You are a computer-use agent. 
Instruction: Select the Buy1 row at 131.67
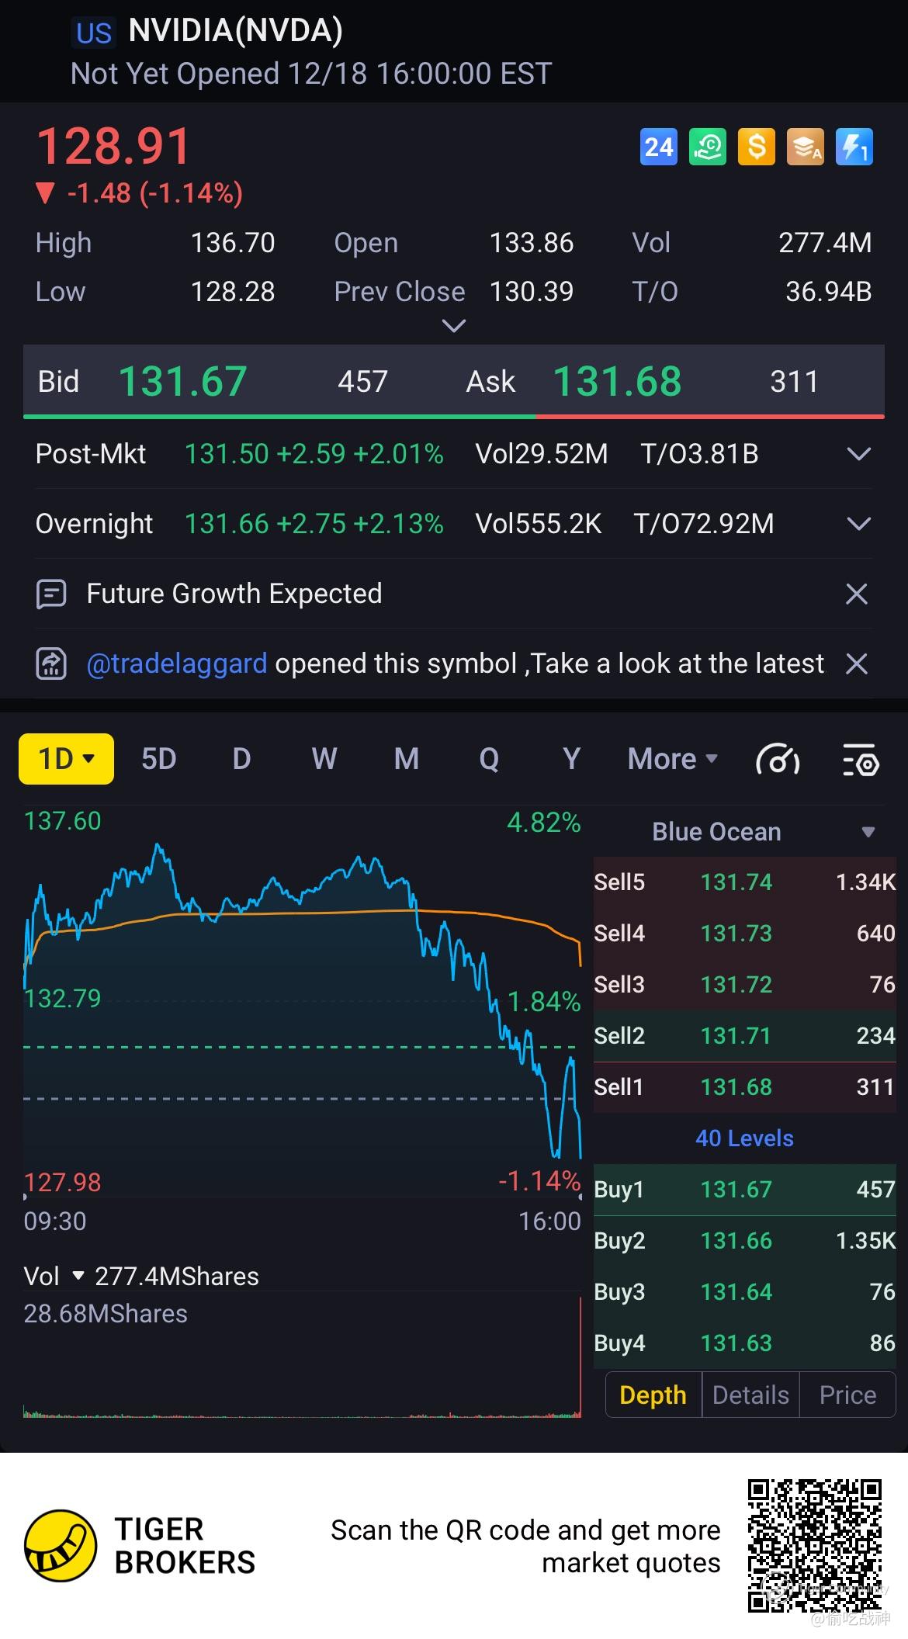click(745, 1190)
